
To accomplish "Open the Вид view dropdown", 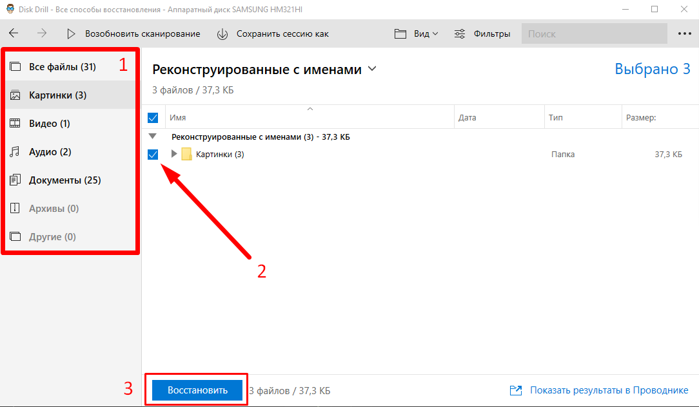I will tap(417, 33).
